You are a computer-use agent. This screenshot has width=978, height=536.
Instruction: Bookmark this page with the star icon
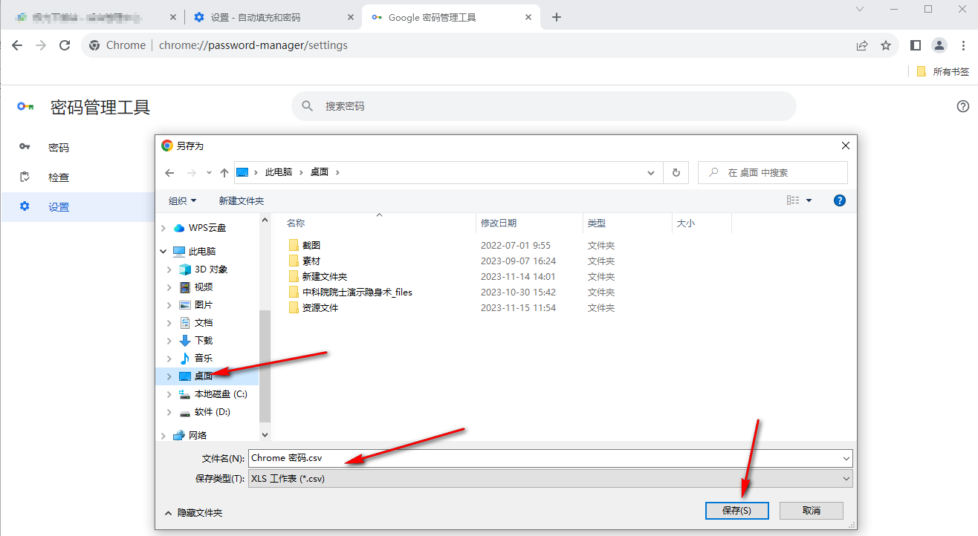[x=886, y=45]
